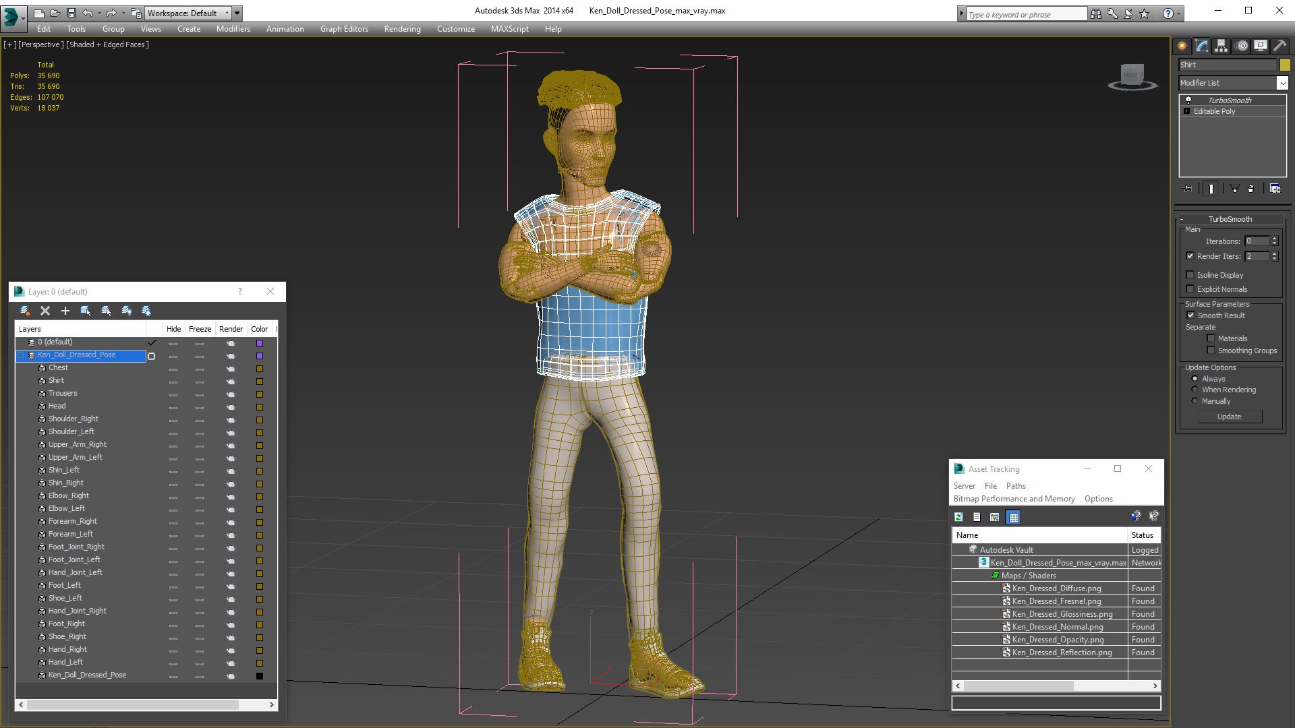The image size is (1295, 728).
Task: Enable Separate by Materials checkbox
Action: click(x=1211, y=338)
